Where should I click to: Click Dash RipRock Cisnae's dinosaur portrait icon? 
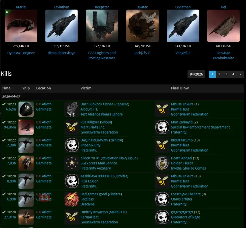[72, 109]
